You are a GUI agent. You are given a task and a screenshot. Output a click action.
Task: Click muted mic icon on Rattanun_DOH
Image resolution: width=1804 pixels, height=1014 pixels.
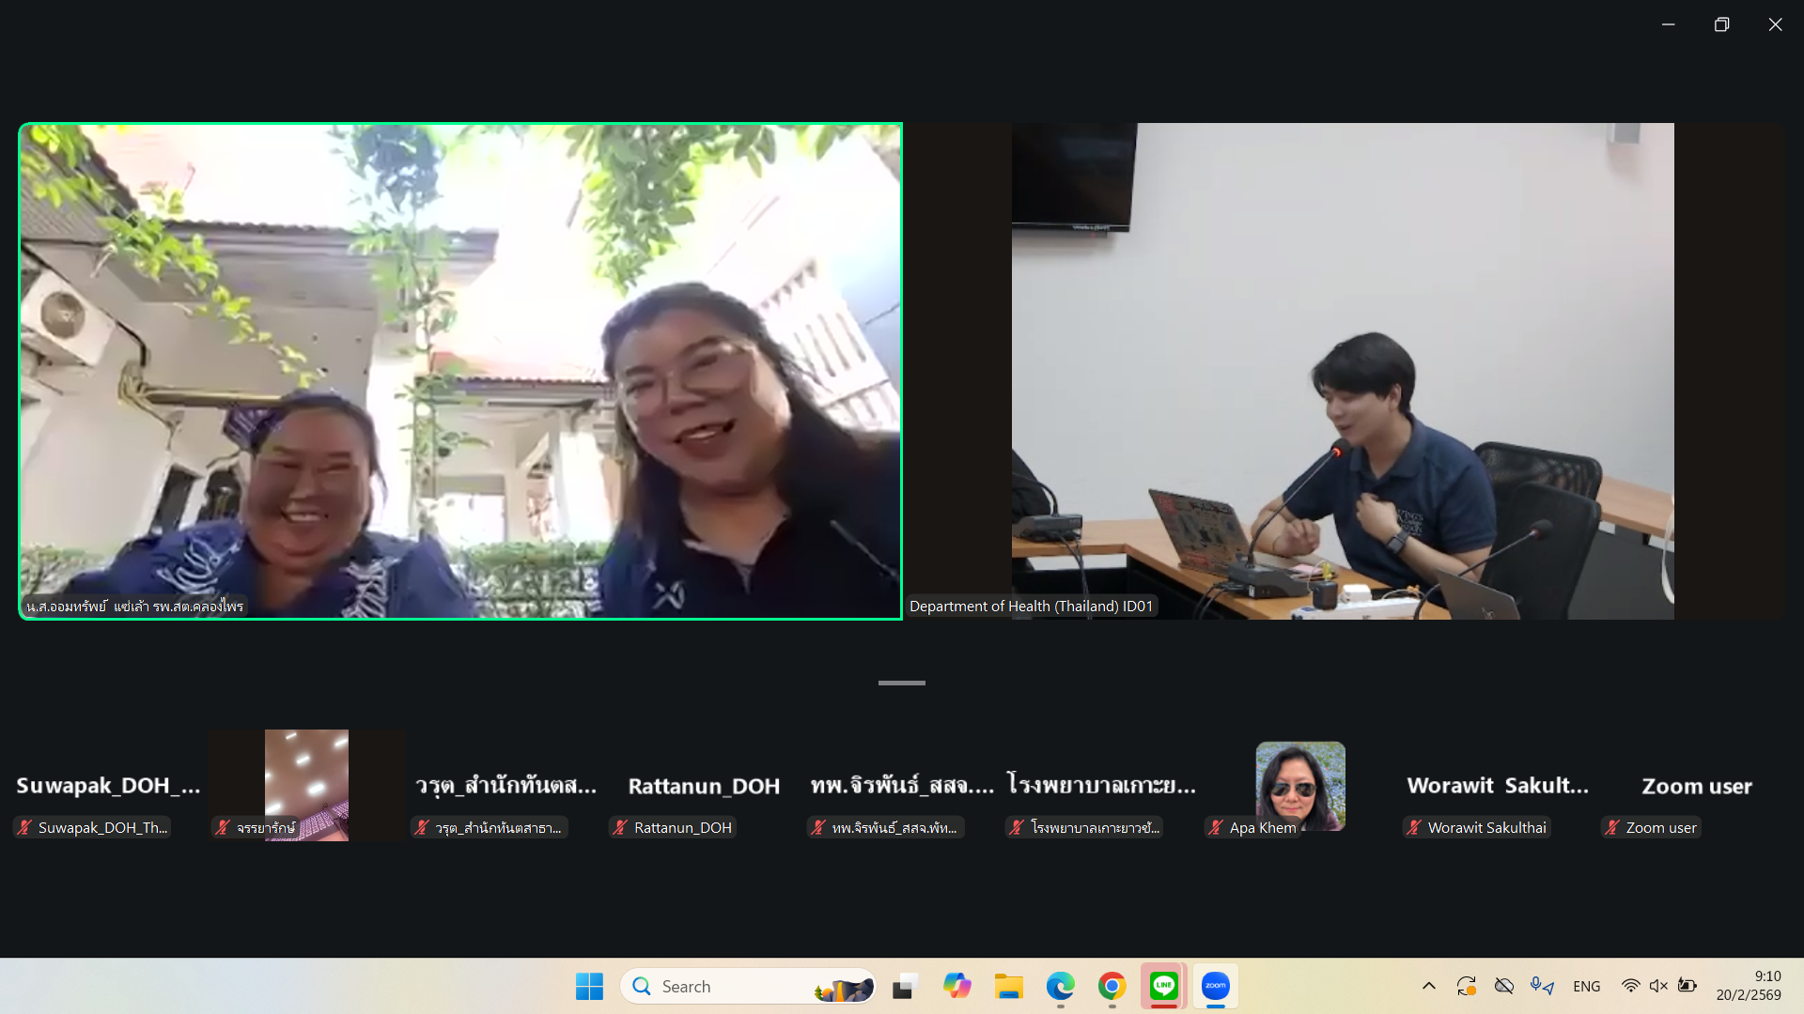pyautogui.click(x=620, y=827)
